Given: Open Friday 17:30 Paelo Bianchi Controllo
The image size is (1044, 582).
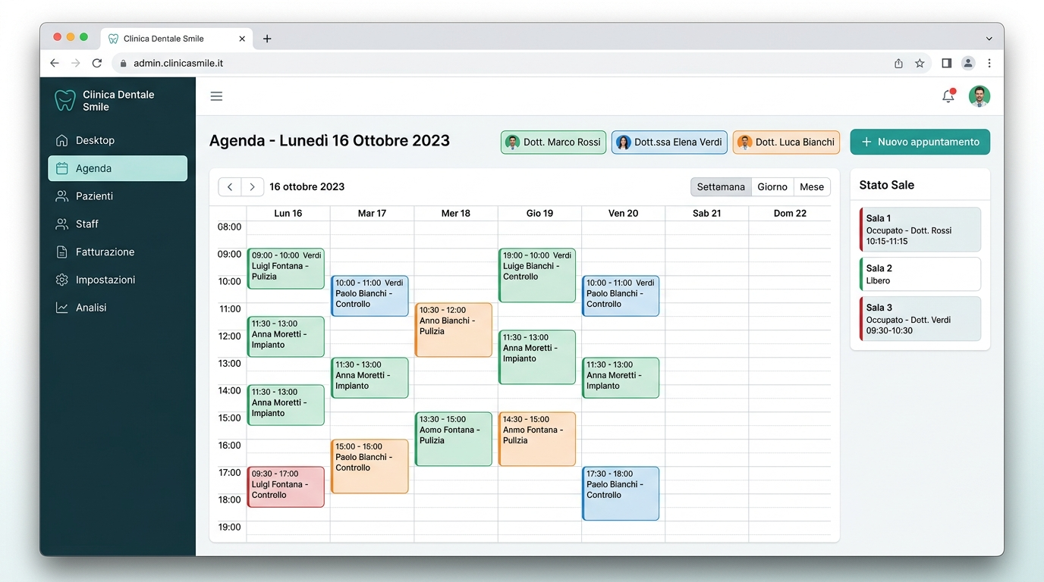Looking at the screenshot, I should pos(621,493).
